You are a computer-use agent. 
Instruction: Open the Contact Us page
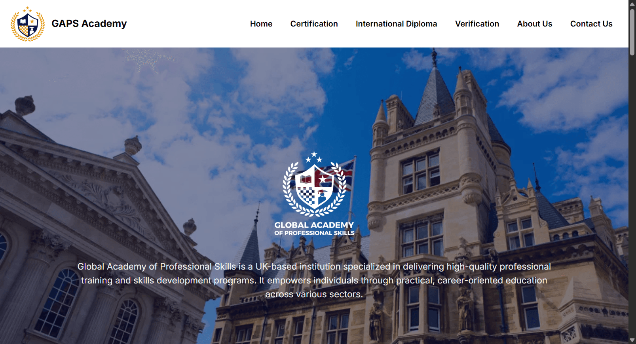coord(591,24)
